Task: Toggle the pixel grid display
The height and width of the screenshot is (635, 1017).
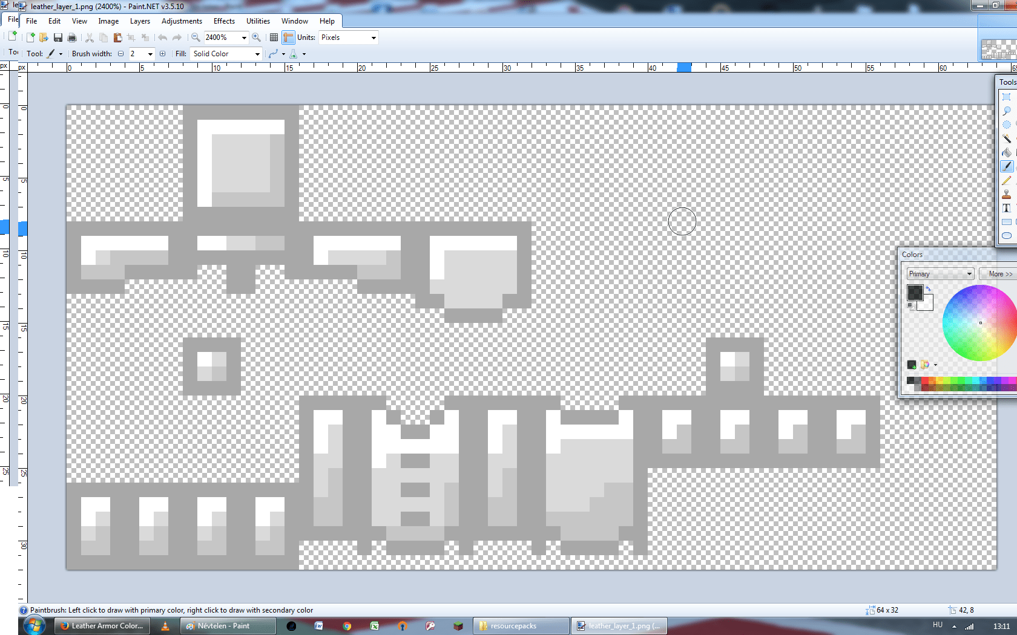Action: click(274, 37)
